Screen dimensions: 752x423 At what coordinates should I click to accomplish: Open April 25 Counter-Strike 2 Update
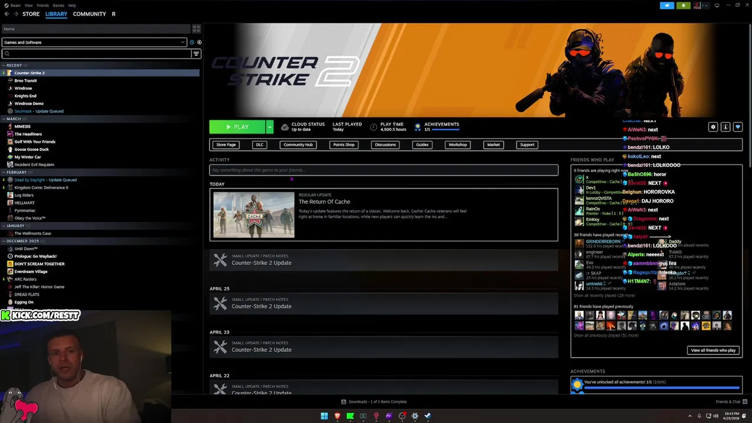click(x=384, y=303)
